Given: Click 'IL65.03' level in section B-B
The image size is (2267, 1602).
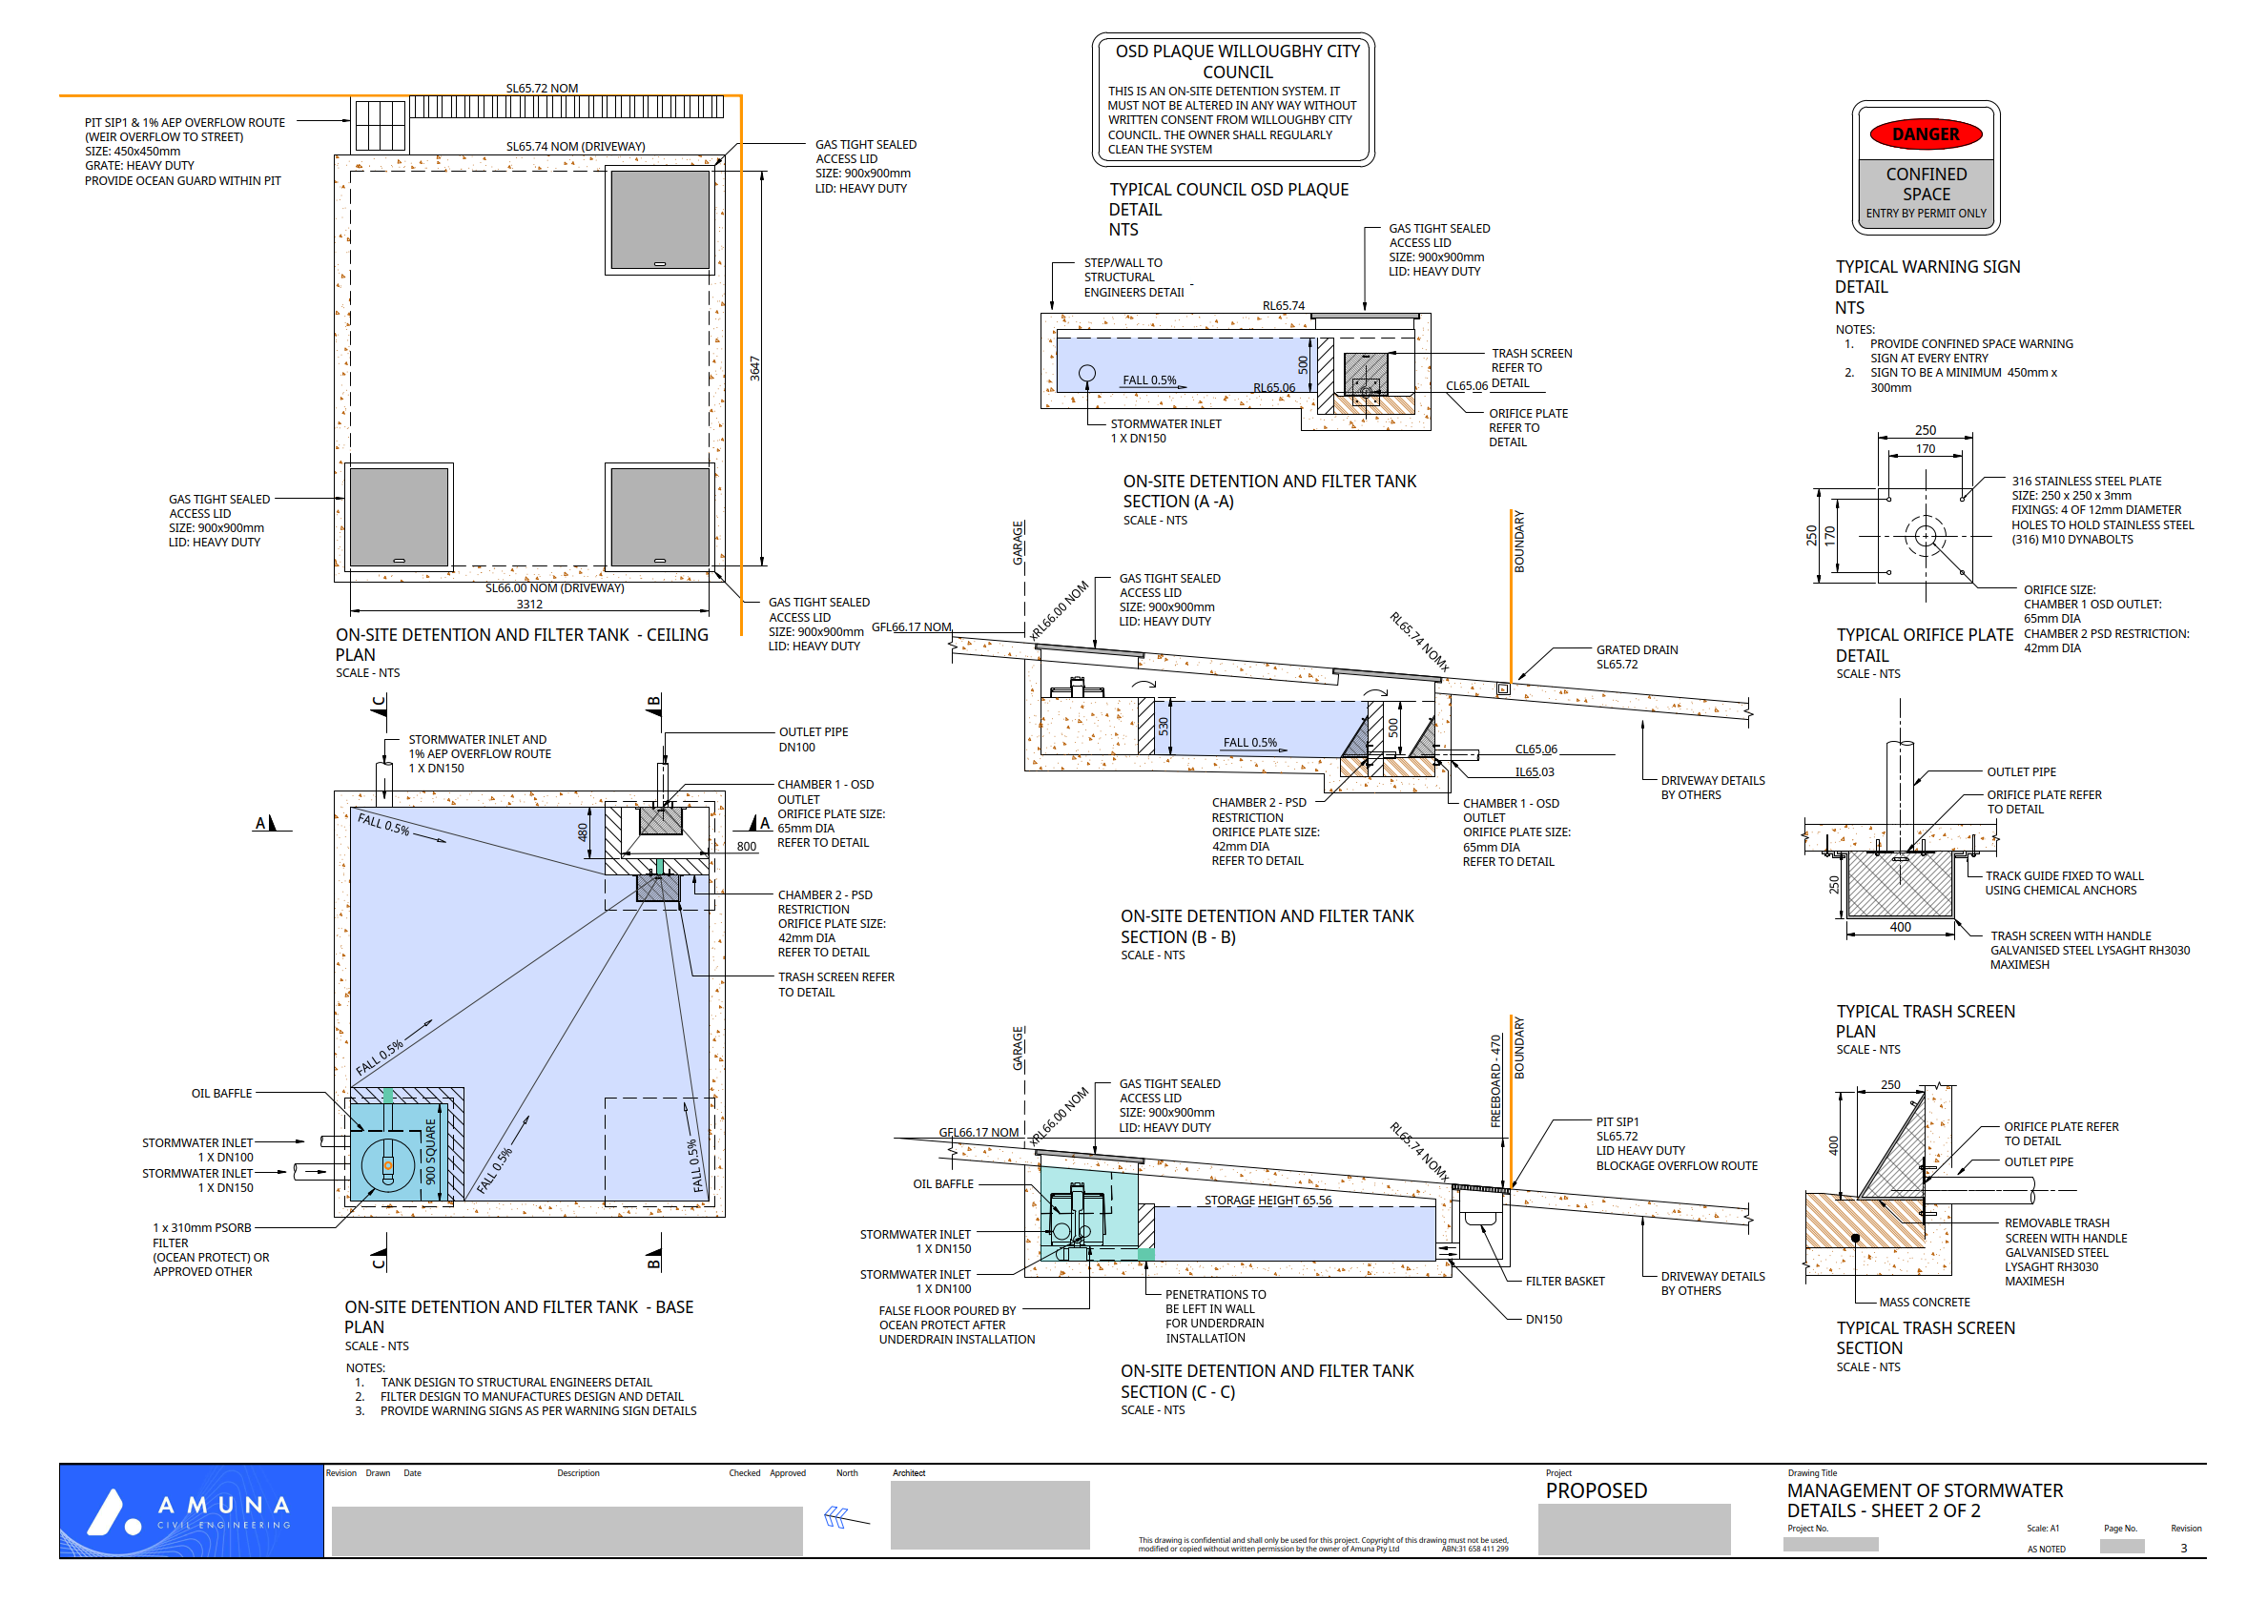Looking at the screenshot, I should click(1535, 771).
